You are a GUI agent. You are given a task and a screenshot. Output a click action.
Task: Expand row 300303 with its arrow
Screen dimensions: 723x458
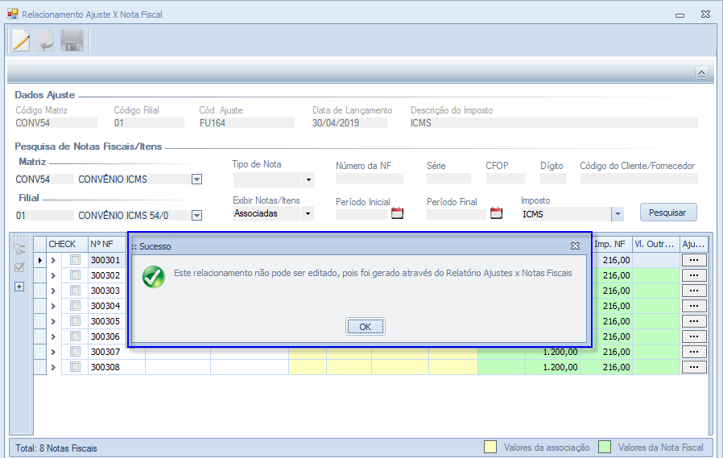pyautogui.click(x=53, y=291)
